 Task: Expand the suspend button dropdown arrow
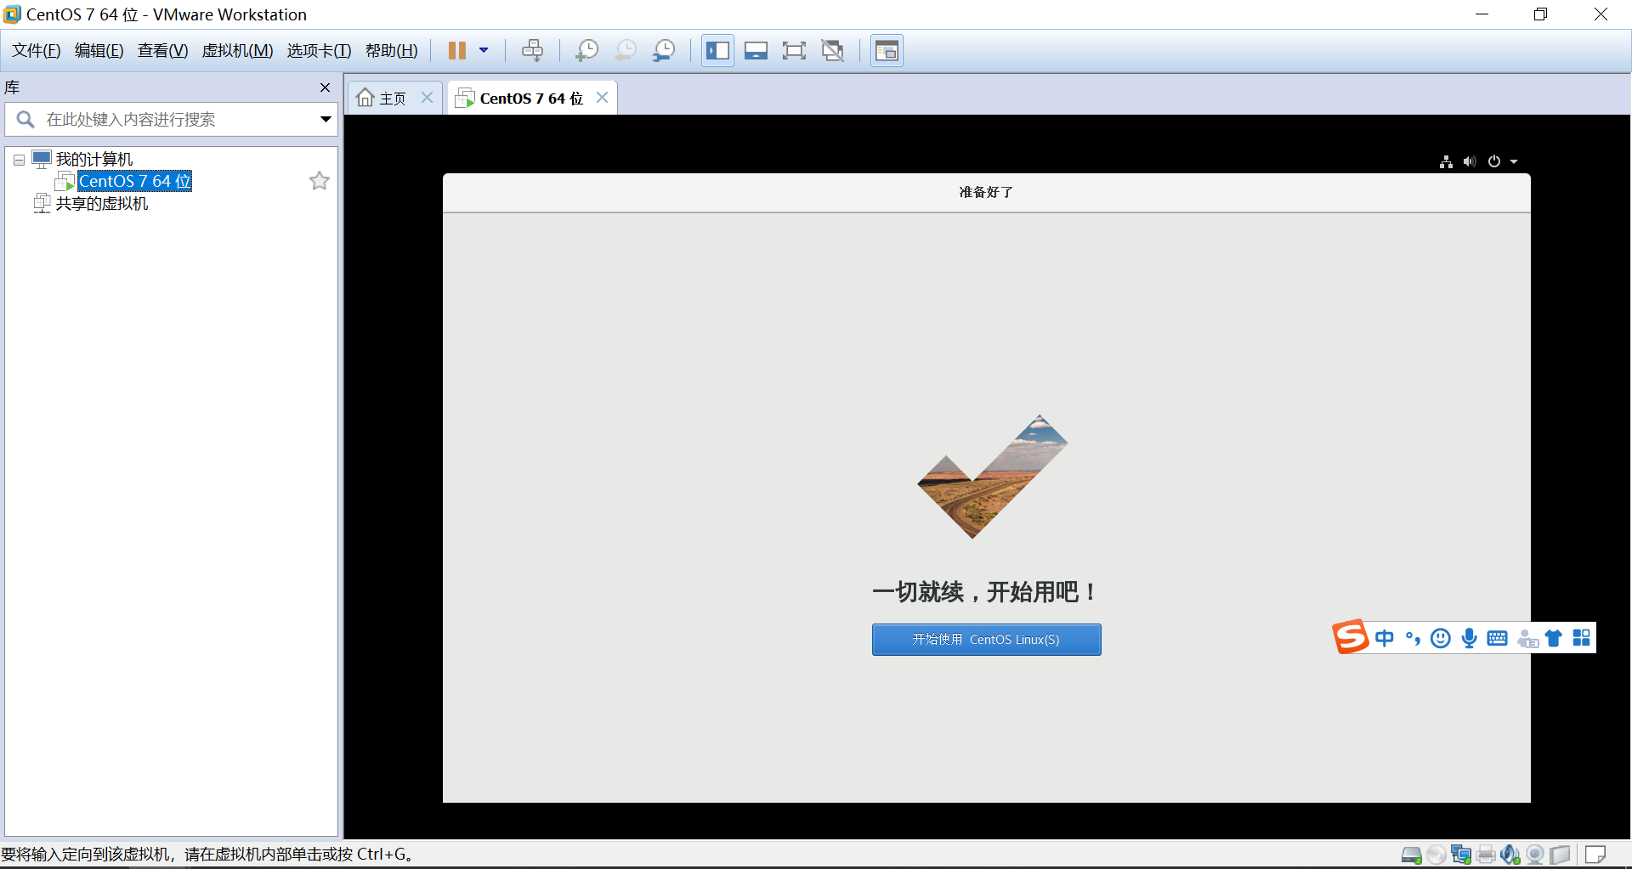click(484, 50)
